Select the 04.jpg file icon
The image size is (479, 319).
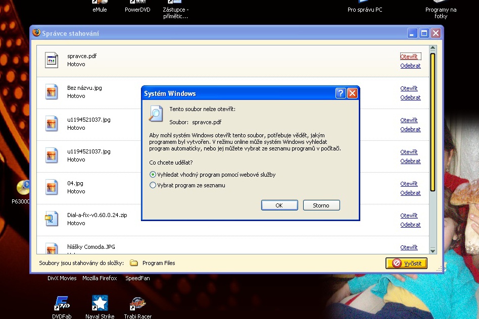(x=52, y=187)
